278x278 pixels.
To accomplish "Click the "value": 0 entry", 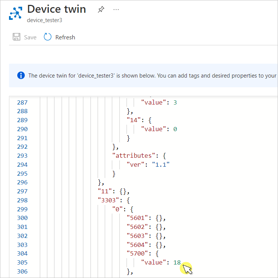I will point(159,129).
